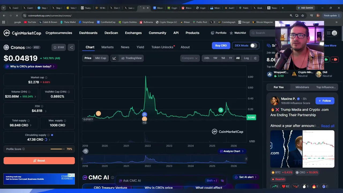Open Comcast Business ad info icon
Image resolution: width=343 pixels, height=193 pixels.
70,175
